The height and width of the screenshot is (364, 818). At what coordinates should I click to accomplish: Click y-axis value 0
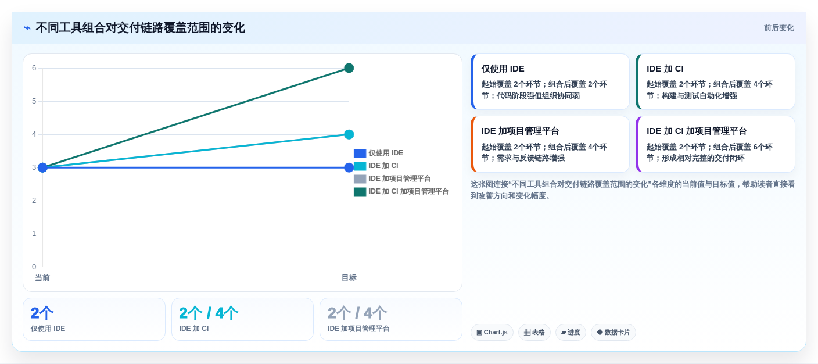(34, 267)
